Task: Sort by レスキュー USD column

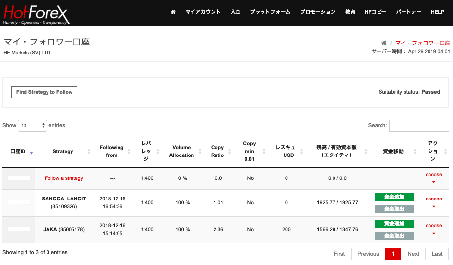Action: tap(301, 152)
